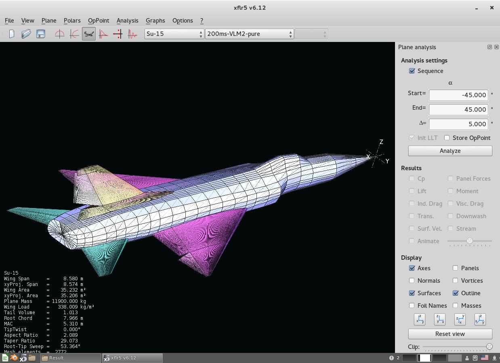Enable the Store OpPoint checkbox

pos(447,138)
